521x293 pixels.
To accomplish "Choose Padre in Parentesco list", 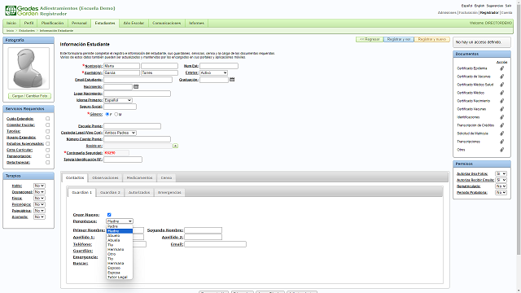I will click(120, 226).
